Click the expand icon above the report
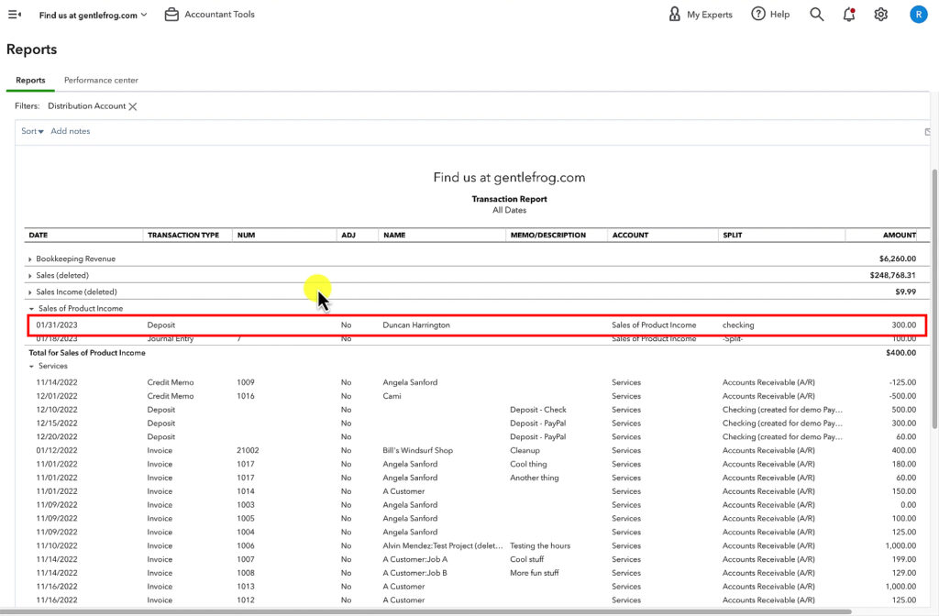This screenshot has height=616, width=939. click(927, 131)
